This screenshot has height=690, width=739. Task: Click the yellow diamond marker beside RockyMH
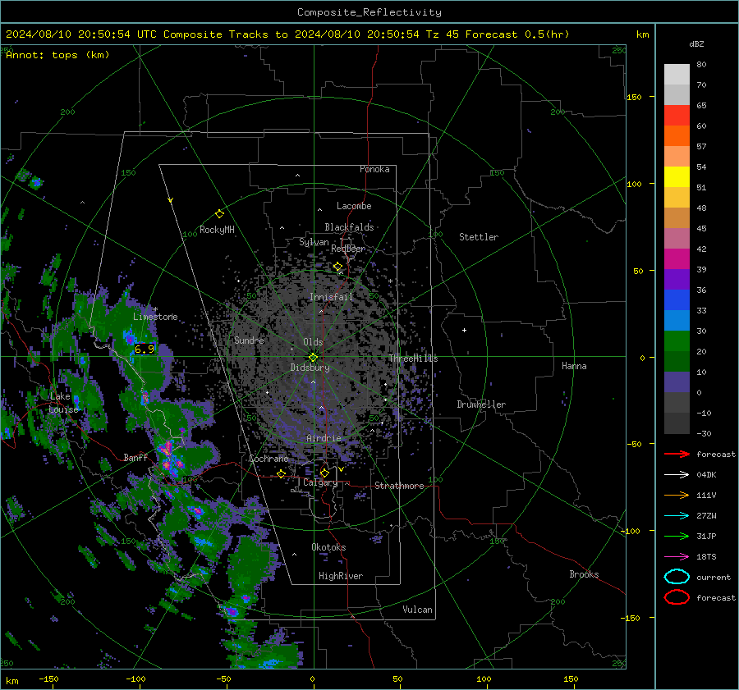(219, 214)
